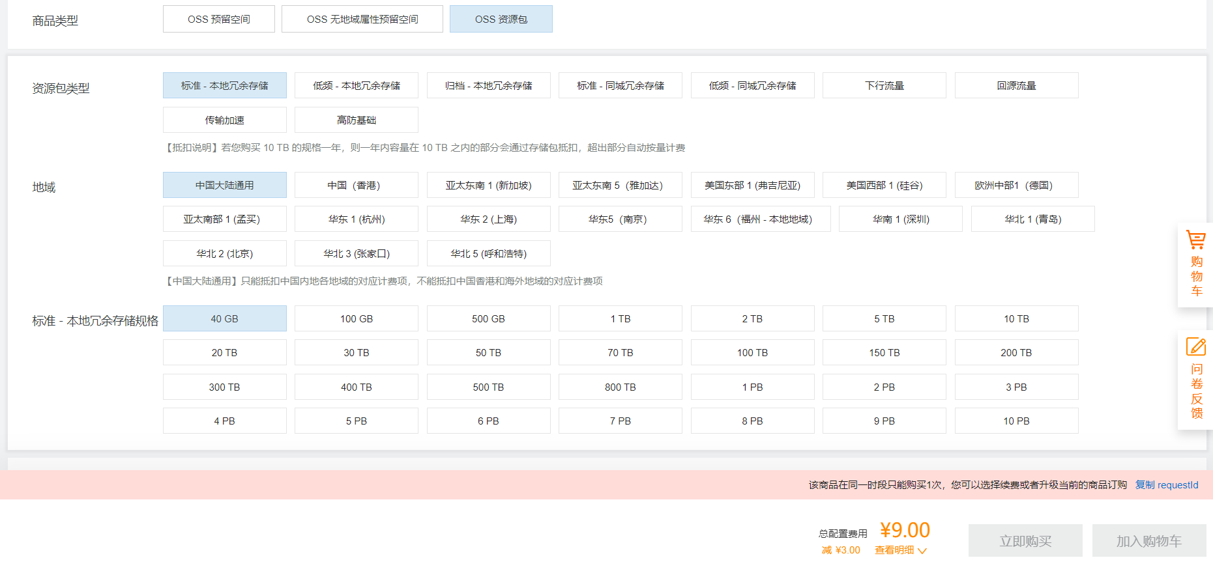
Task: Select the 1 PB storage spec
Action: click(752, 387)
